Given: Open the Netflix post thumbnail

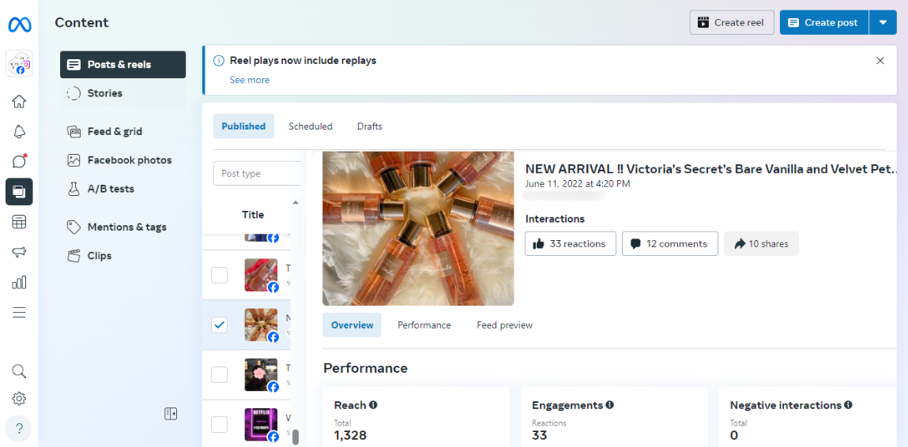Looking at the screenshot, I should pyautogui.click(x=261, y=424).
